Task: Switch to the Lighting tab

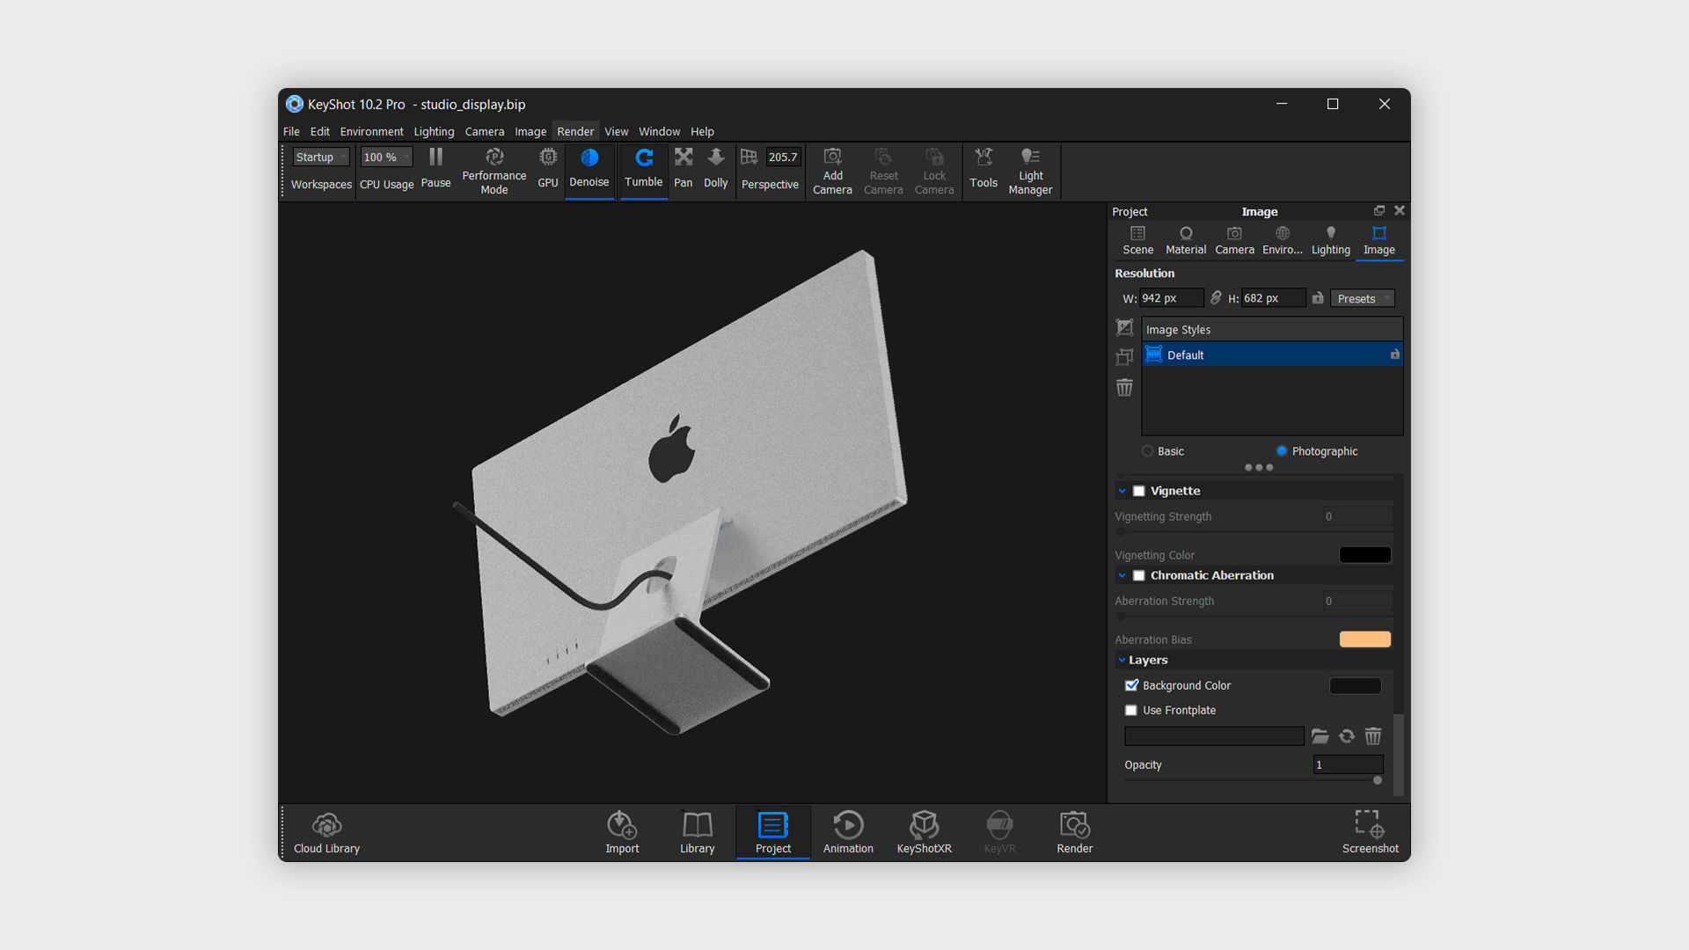Action: tap(1331, 241)
